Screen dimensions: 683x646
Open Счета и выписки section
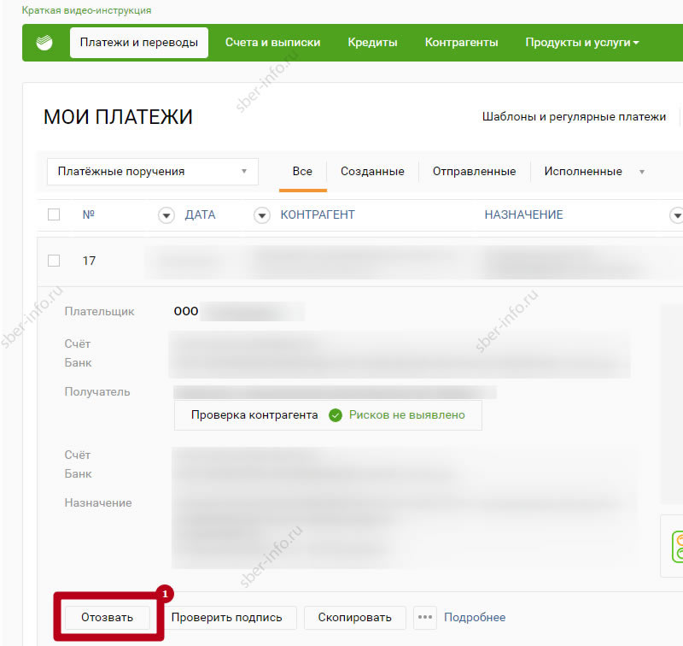pos(272,43)
